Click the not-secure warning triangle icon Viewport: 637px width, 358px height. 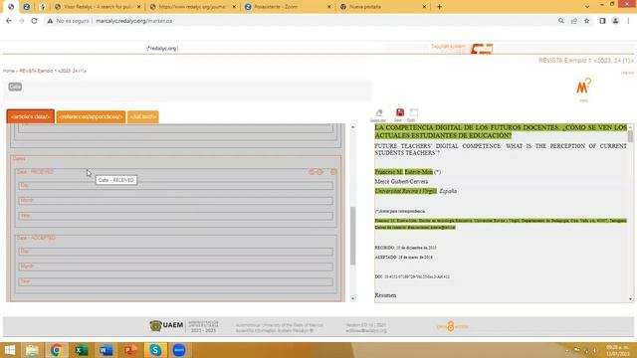(50, 21)
